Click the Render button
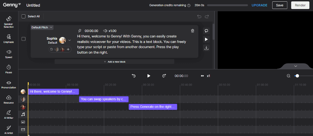313x136 pixels. coord(300,5)
